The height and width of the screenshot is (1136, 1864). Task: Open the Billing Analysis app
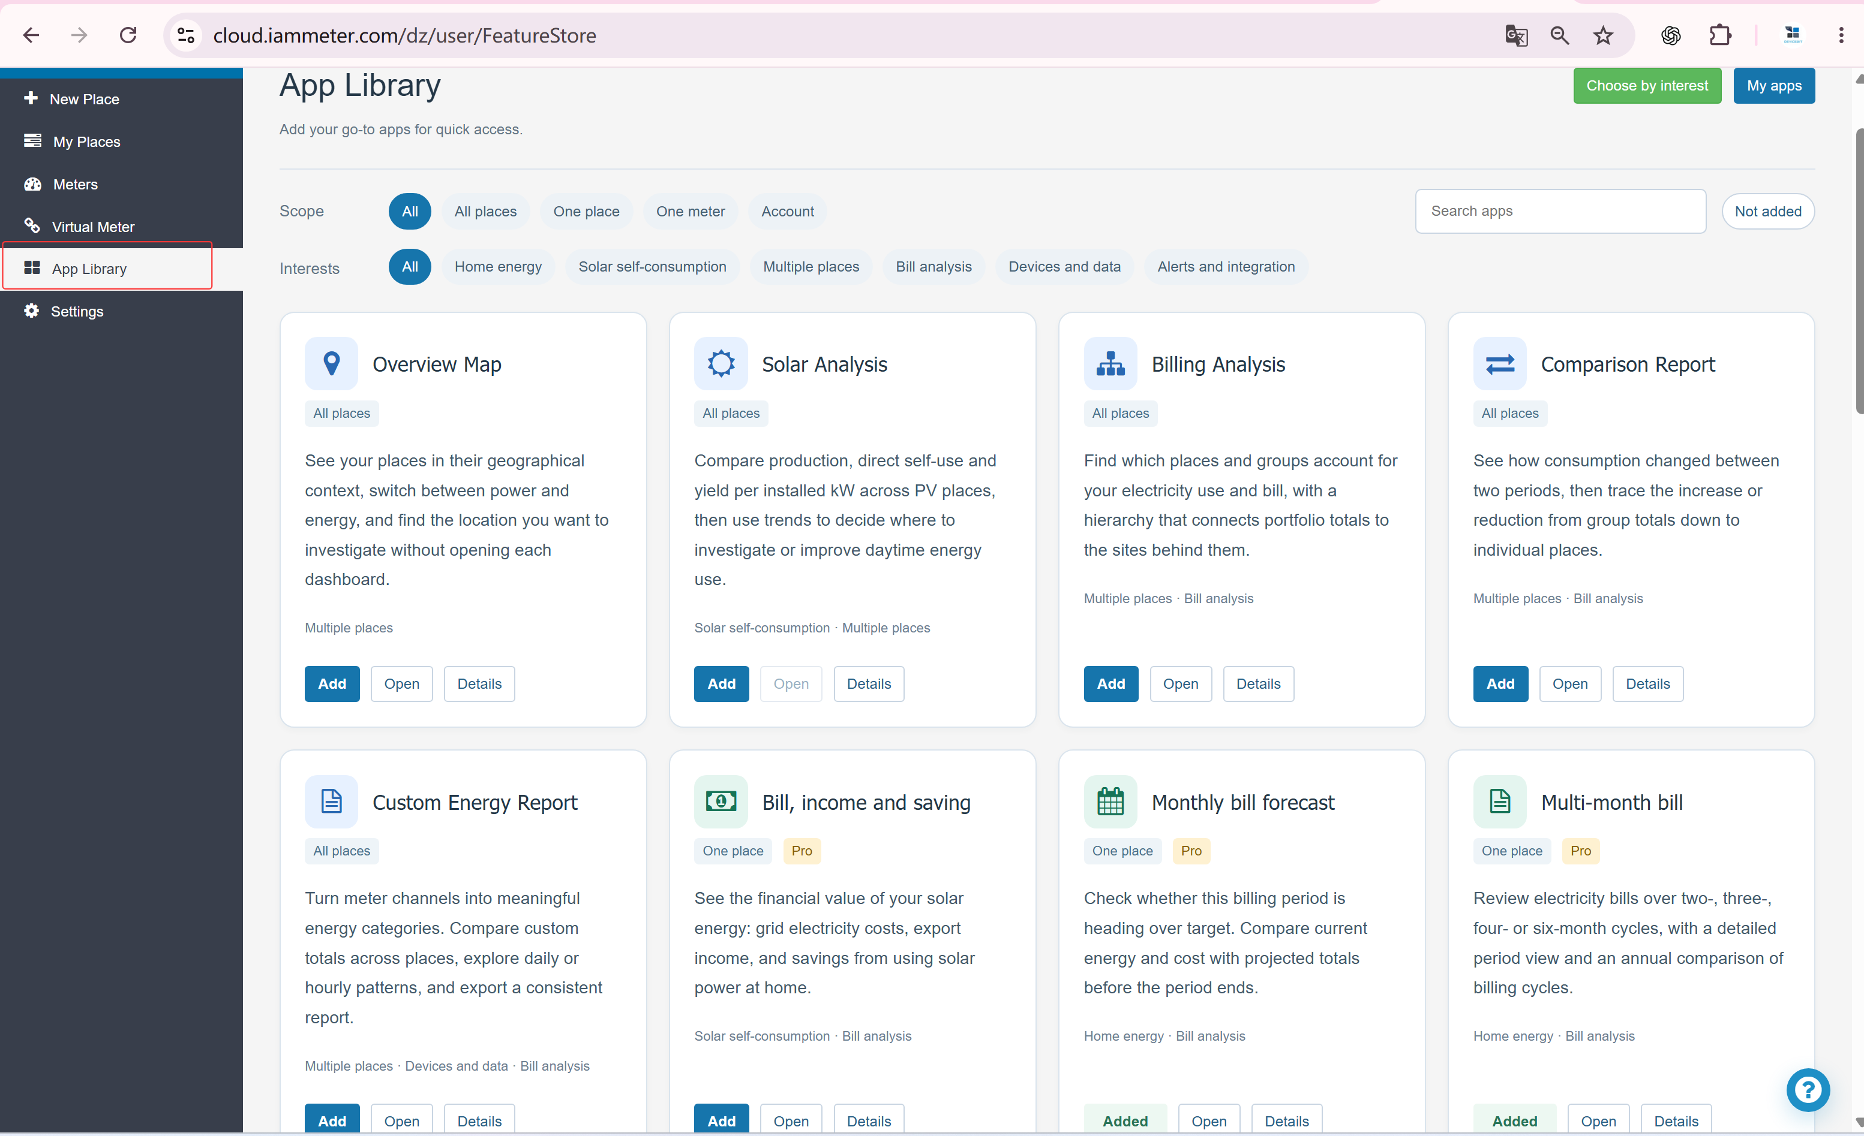tap(1180, 683)
